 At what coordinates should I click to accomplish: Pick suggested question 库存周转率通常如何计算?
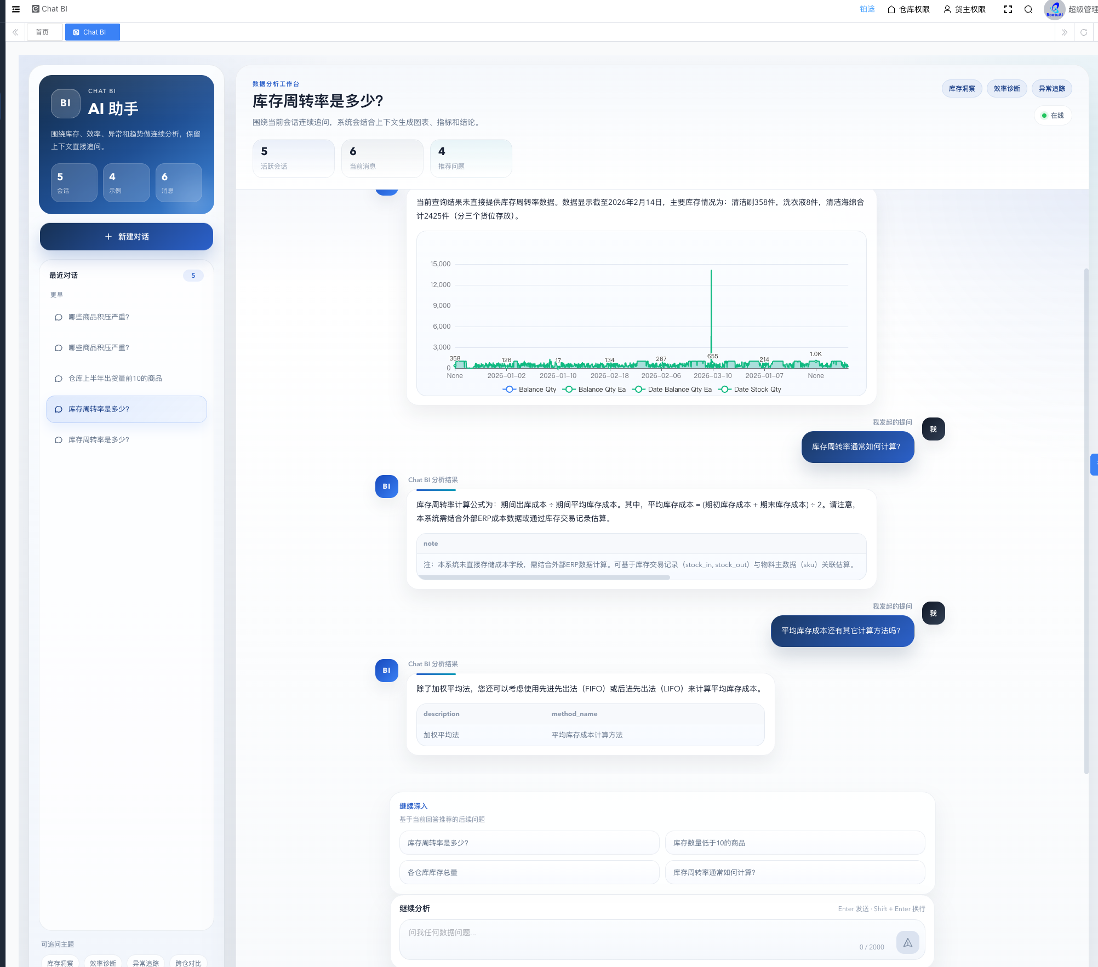pyautogui.click(x=795, y=873)
